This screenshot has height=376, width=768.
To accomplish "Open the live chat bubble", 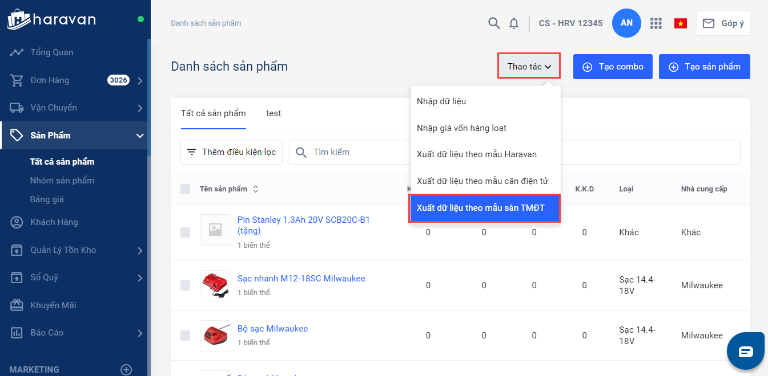I will click(x=746, y=351).
